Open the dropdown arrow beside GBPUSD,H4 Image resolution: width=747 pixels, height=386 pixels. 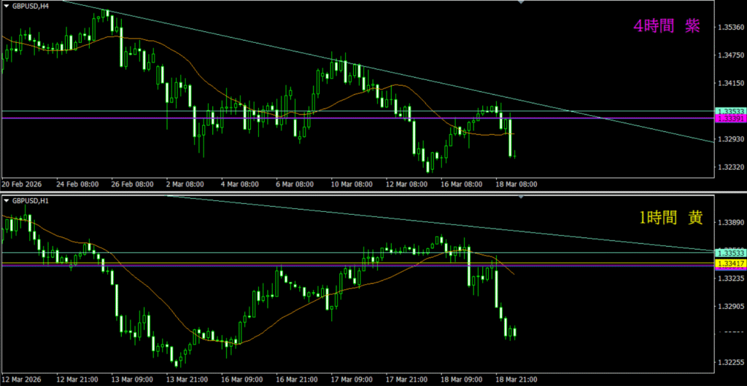click(6, 7)
